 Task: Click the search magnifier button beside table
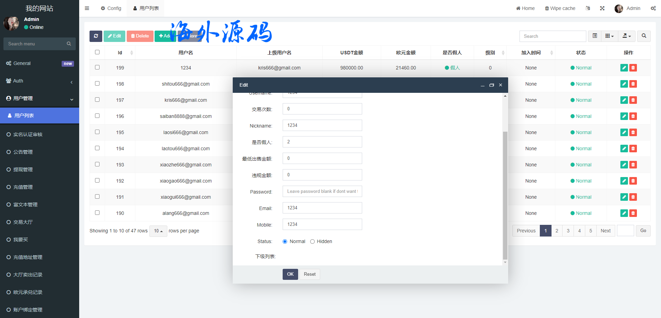pyautogui.click(x=643, y=36)
